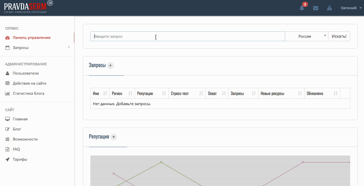
Task: Click the warning triangle alert icon
Action: (x=329, y=8)
